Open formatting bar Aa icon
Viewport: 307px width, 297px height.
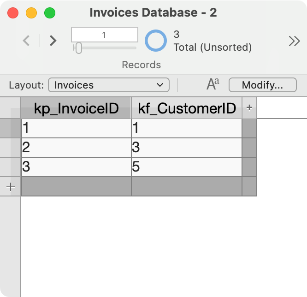(213, 84)
